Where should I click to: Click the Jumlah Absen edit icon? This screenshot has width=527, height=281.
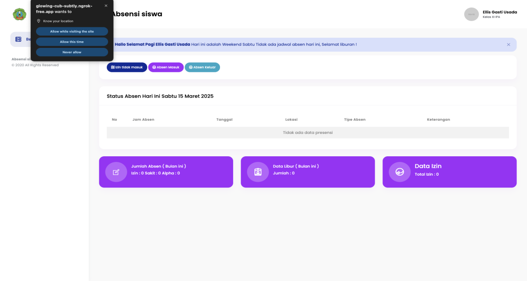116,172
